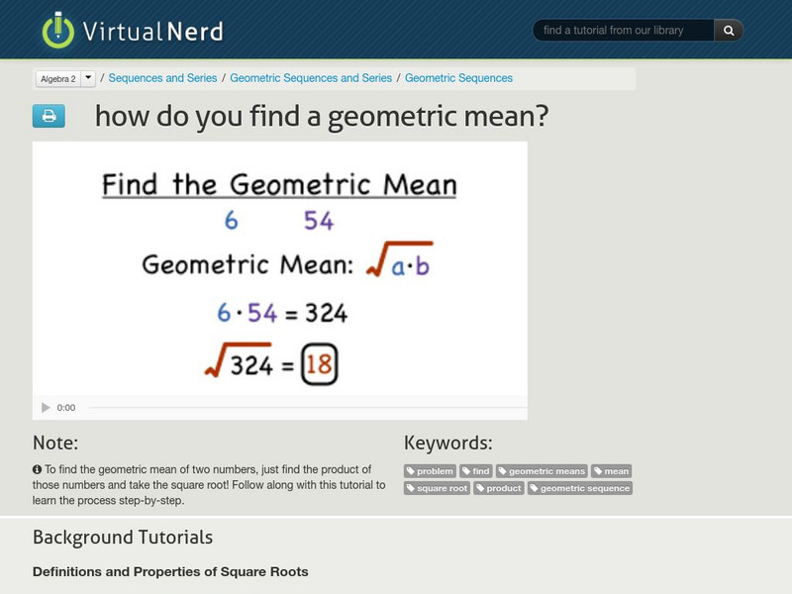Expand the course selector arrow
The height and width of the screenshot is (594, 792).
[x=89, y=76]
